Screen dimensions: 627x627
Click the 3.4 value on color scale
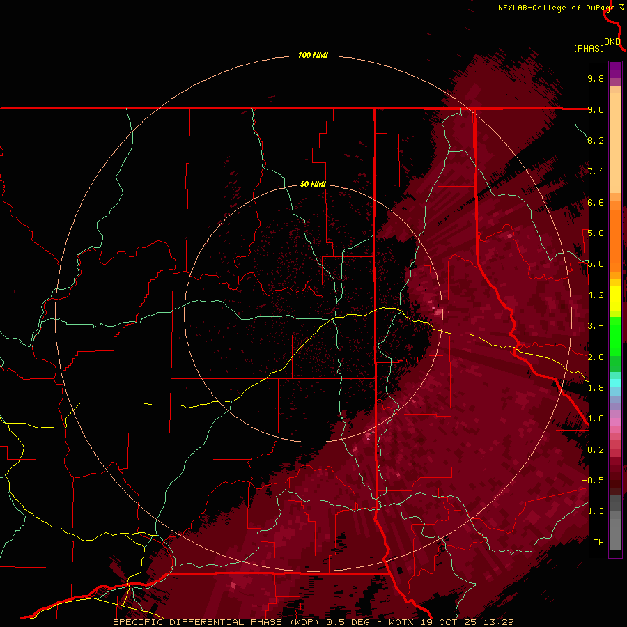click(x=596, y=326)
